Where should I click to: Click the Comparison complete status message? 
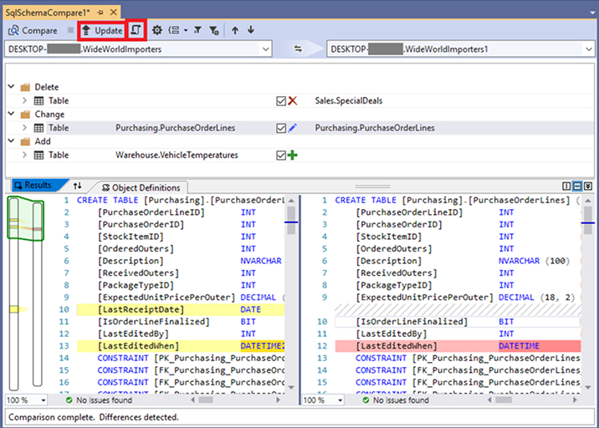[x=94, y=417]
